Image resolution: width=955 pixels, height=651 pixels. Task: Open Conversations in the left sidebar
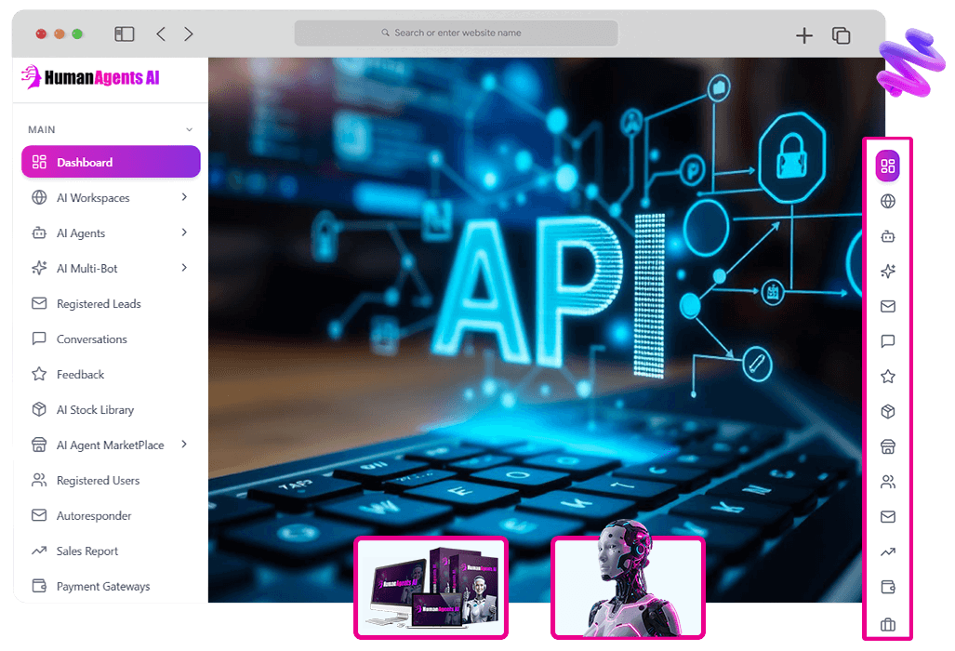tap(91, 339)
